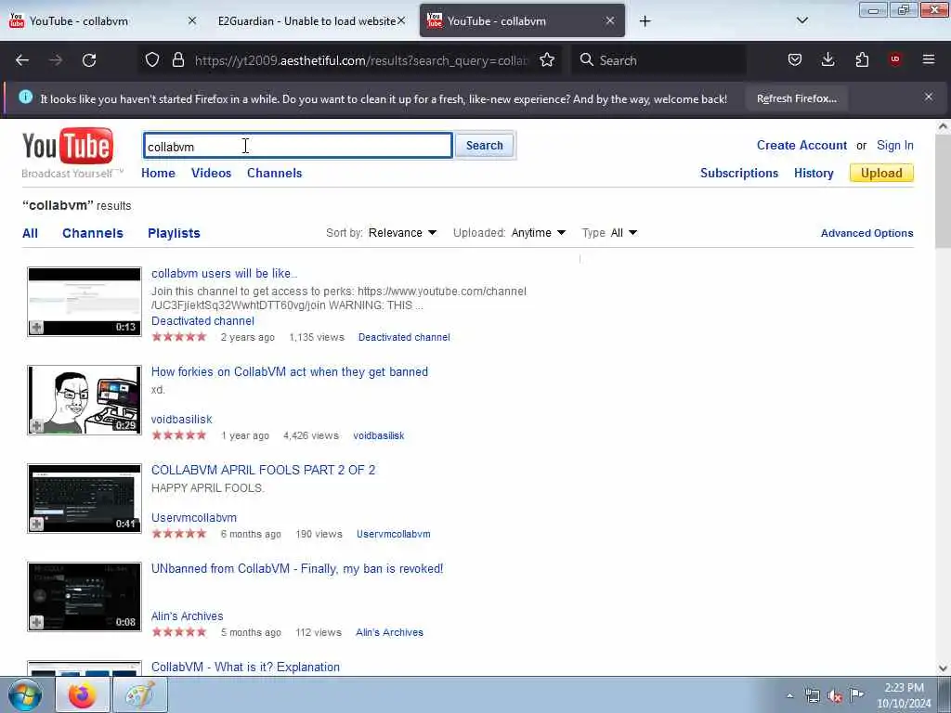The image size is (951, 713).
Task: Open the Videos menu item
Action: pos(211,173)
